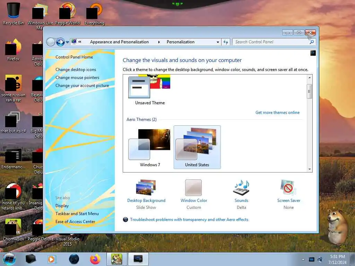This screenshot has width=355, height=266.
Task: Click the black box taskbar icon
Action: pyautogui.click(x=31, y=259)
